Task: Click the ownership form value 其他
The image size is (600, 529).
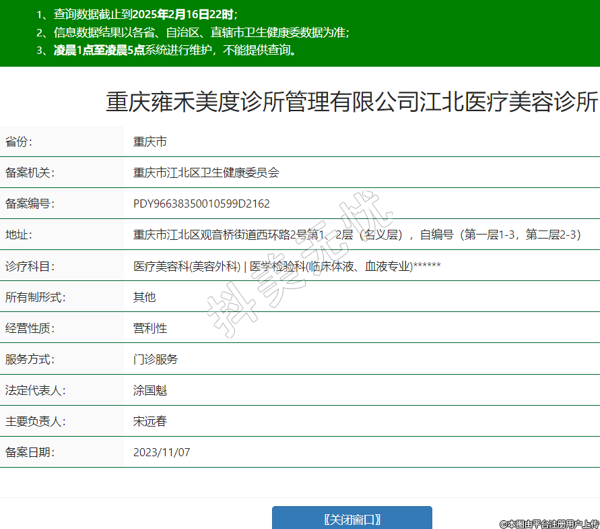Action: pyautogui.click(x=144, y=297)
